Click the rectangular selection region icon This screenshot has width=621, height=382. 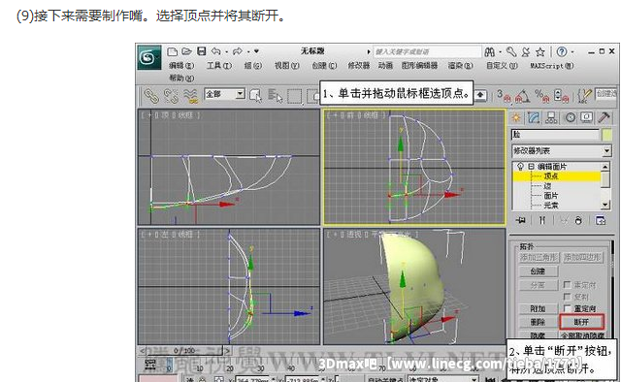[x=294, y=95]
